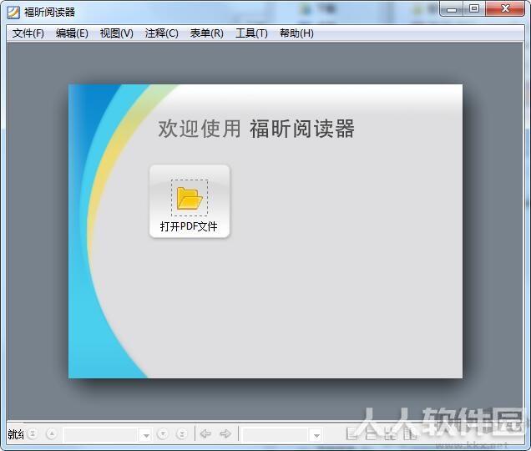Viewport: 531px width, 451px height.
Task: Open the 帮助(H) menu
Action: coord(296,33)
